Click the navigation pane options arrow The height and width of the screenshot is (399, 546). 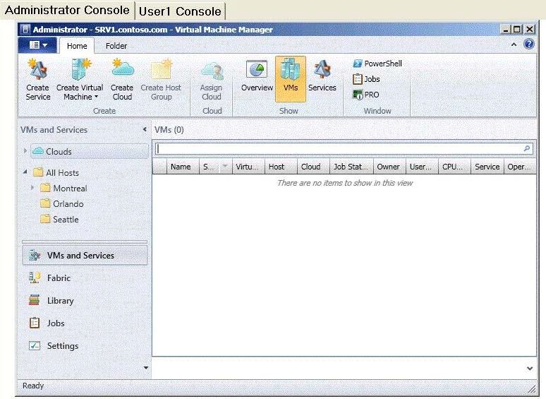[x=146, y=368]
